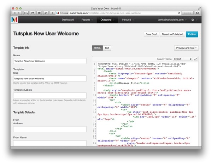Go back with browser back arrow
The image size is (212, 164).
pyautogui.click(x=14, y=13)
